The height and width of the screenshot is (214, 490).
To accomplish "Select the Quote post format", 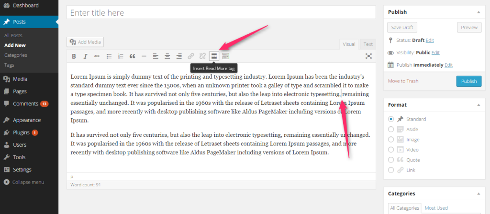I will point(391,160).
